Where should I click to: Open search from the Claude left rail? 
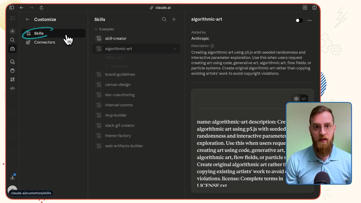tap(12, 40)
